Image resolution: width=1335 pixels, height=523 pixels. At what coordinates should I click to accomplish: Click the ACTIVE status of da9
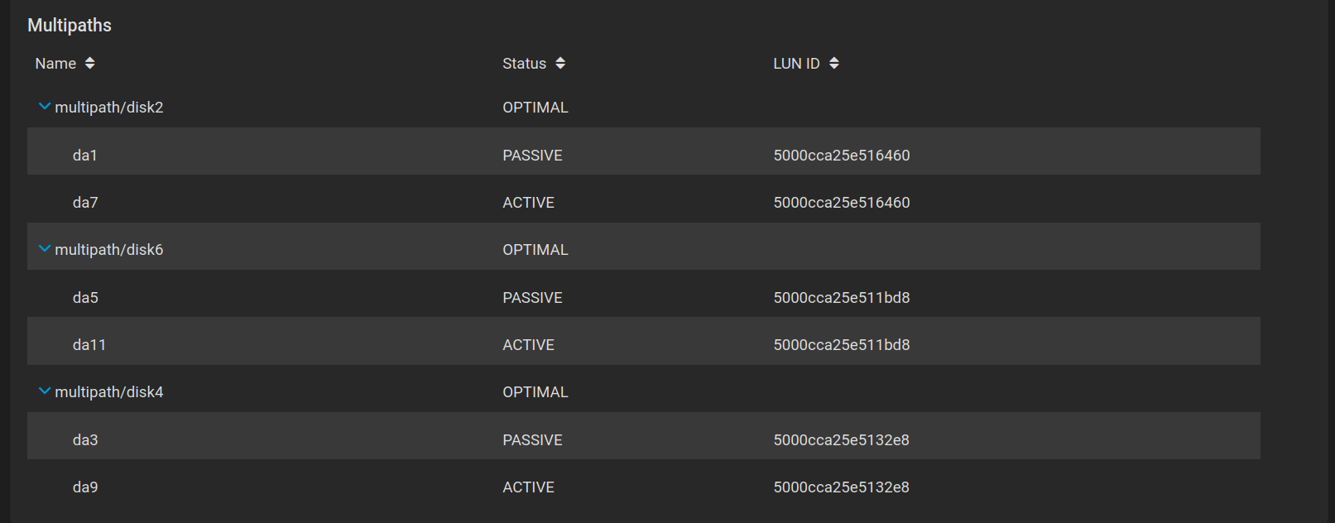[528, 487]
